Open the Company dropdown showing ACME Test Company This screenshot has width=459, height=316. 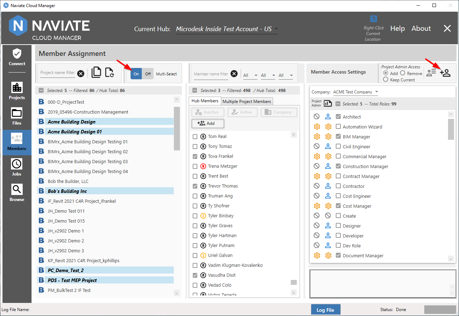click(x=356, y=92)
